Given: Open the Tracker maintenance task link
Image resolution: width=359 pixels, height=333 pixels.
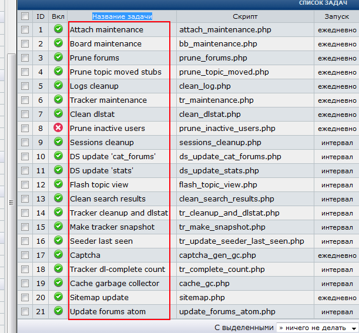Looking at the screenshot, I should coord(108,100).
